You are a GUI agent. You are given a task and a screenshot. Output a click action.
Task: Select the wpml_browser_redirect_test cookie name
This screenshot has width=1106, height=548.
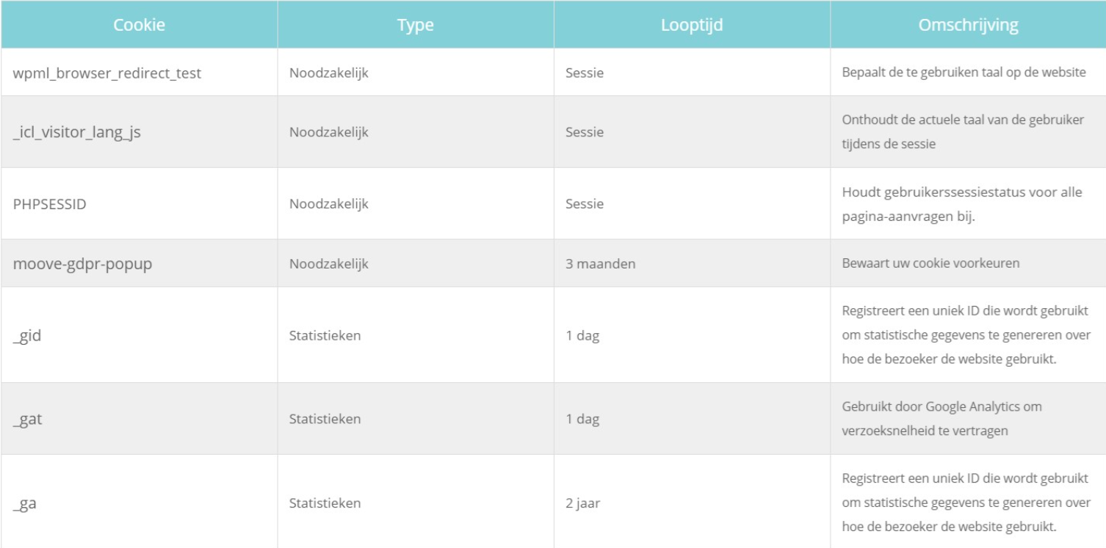[x=106, y=73]
